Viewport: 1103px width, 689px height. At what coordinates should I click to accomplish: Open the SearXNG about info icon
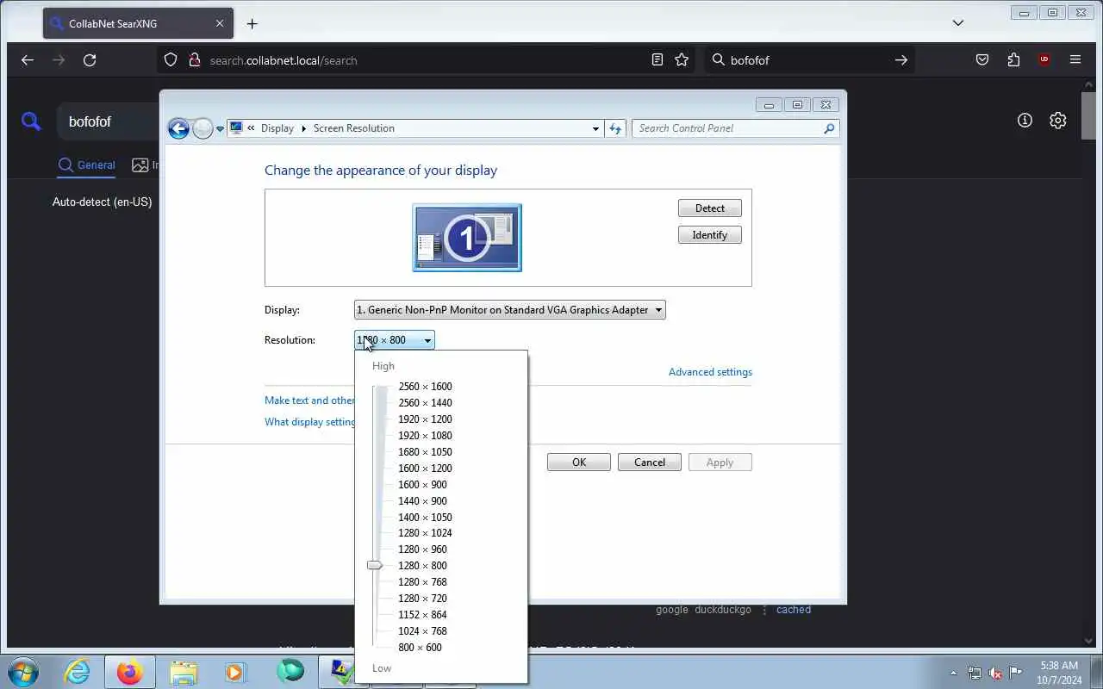(x=1025, y=121)
